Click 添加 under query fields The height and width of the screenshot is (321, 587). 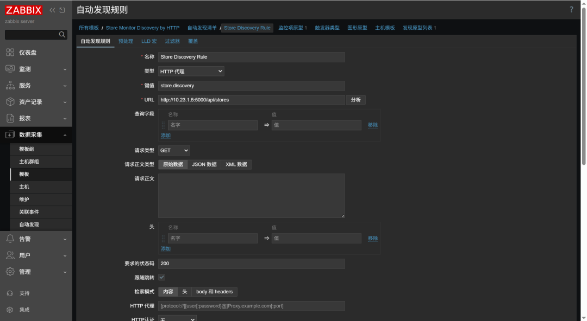point(165,136)
